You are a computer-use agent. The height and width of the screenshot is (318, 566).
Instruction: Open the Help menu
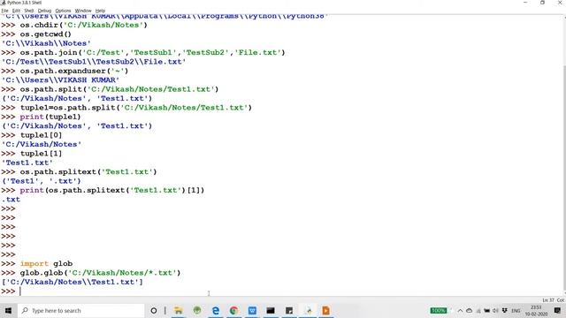[x=100, y=11]
